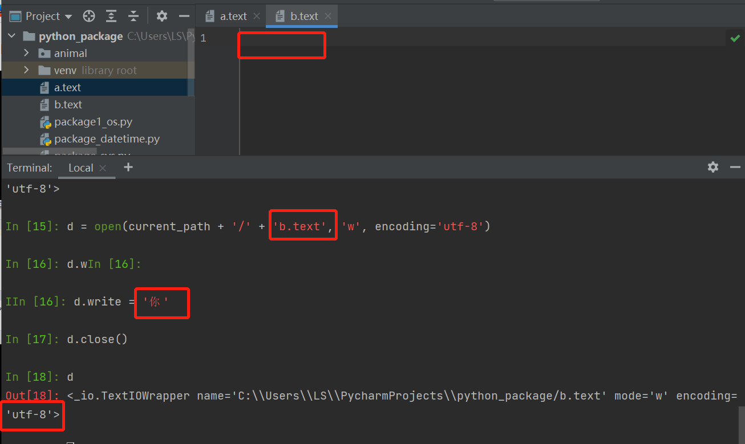Image resolution: width=745 pixels, height=444 pixels.
Task: Click the locate/select opened file icon
Action: pyautogui.click(x=88, y=16)
